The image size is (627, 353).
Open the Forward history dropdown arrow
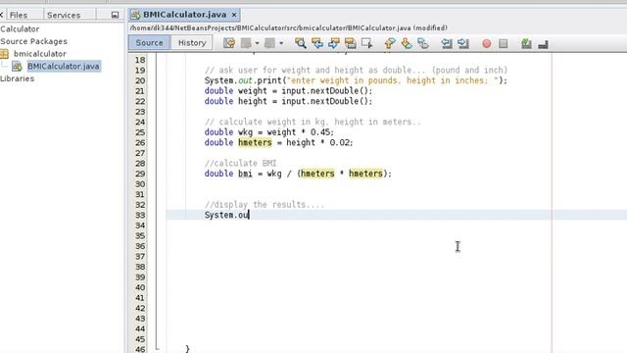[x=281, y=43]
